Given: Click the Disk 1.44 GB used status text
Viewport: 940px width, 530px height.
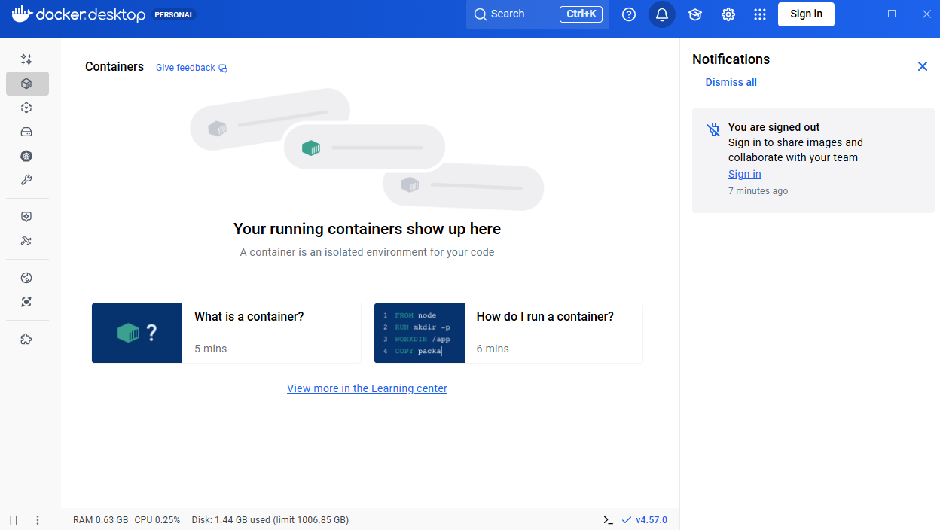Looking at the screenshot, I should 270,520.
